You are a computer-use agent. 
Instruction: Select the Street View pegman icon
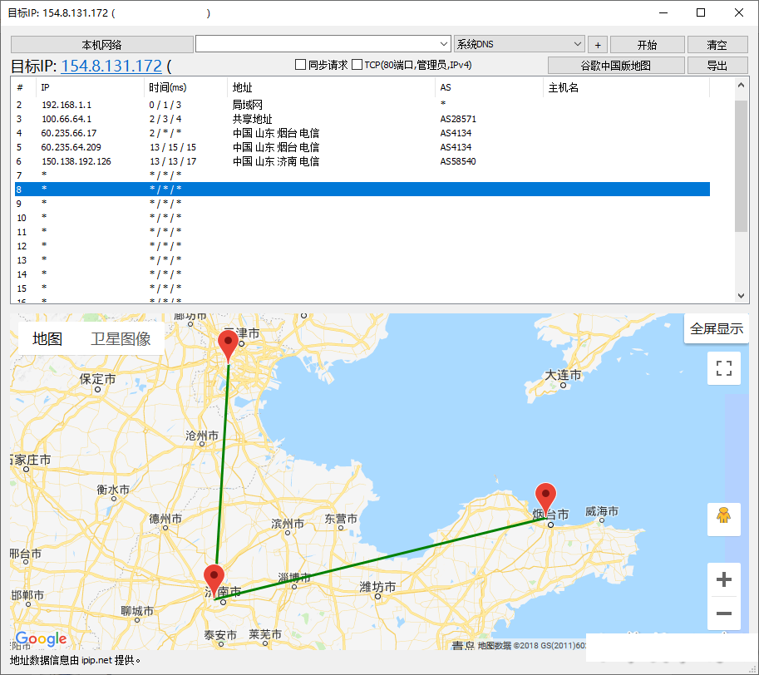tap(723, 519)
